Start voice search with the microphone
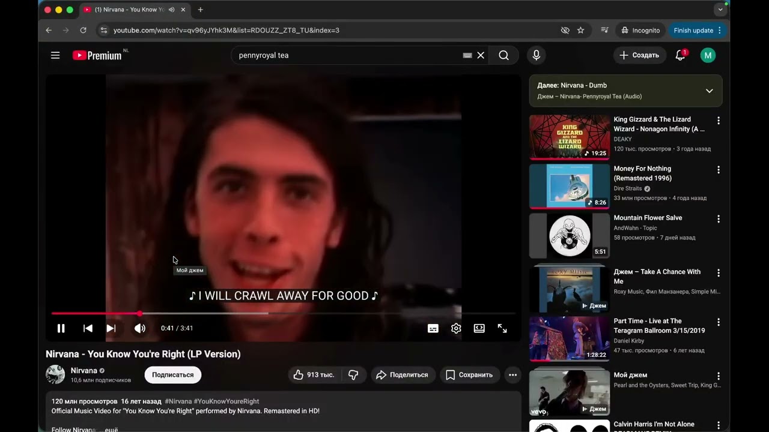 (x=536, y=55)
